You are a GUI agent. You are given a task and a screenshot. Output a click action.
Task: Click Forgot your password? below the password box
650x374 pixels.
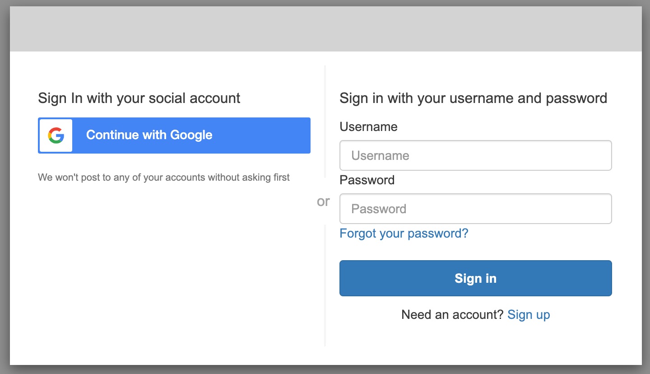pos(404,233)
